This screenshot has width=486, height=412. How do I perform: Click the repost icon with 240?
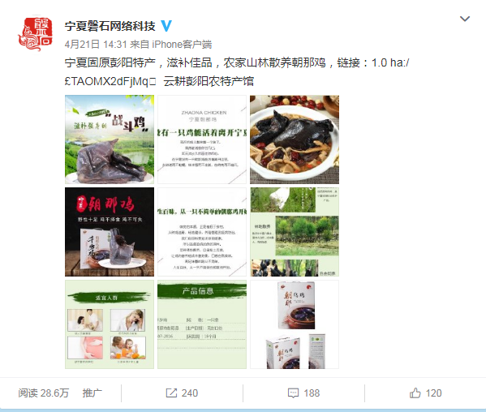click(x=182, y=393)
